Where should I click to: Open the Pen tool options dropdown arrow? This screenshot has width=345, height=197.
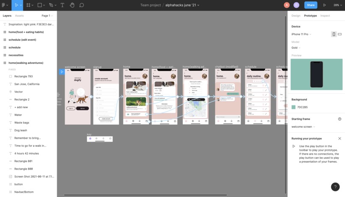tap(56, 5)
